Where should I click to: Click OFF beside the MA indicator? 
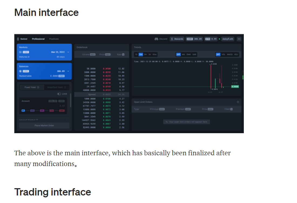[x=178, y=54]
